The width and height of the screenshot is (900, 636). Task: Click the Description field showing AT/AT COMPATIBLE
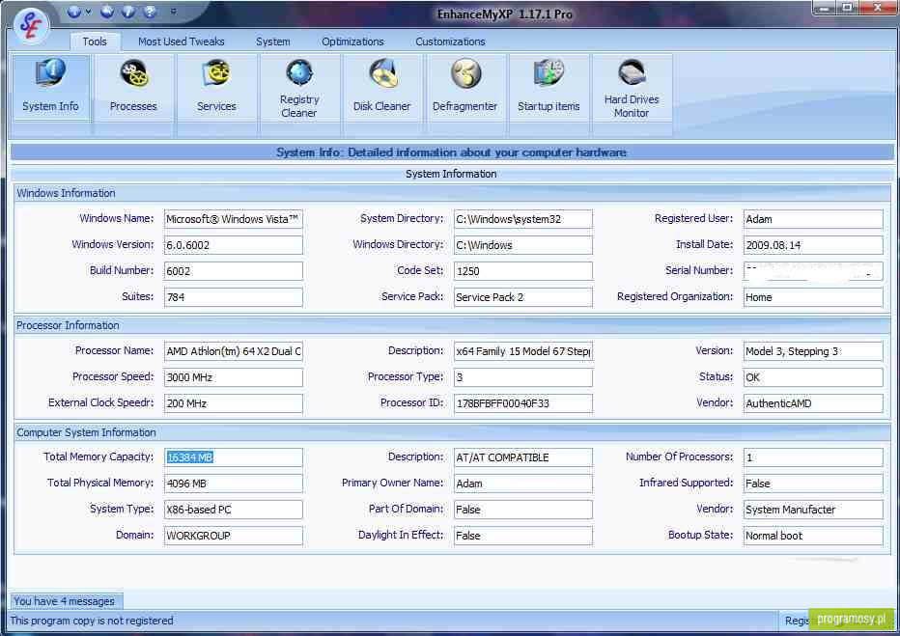(x=522, y=457)
